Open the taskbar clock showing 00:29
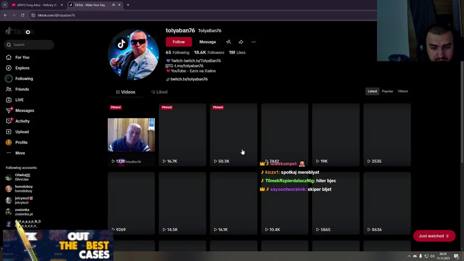The image size is (464, 261). point(443,256)
